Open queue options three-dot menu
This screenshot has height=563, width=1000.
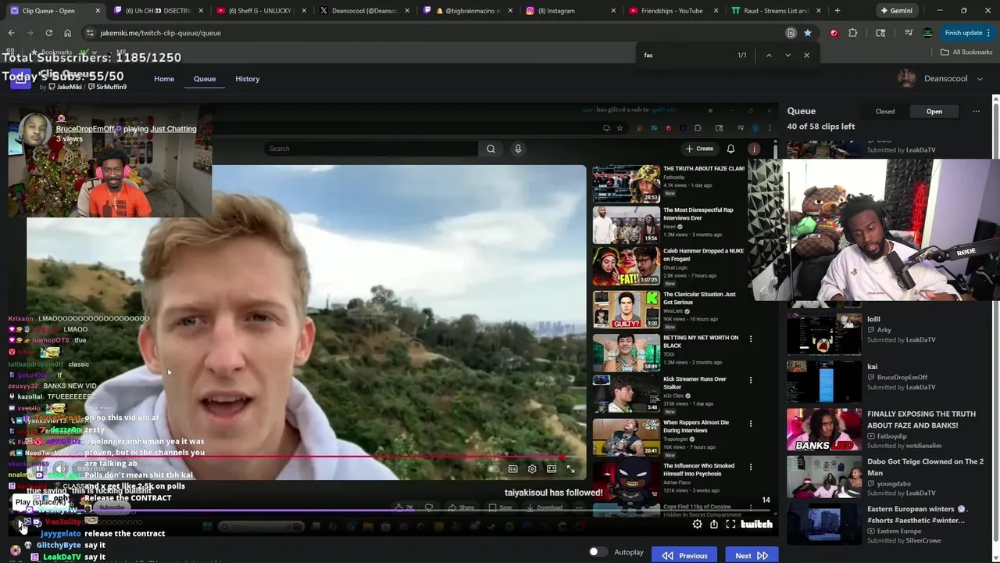coord(976,111)
